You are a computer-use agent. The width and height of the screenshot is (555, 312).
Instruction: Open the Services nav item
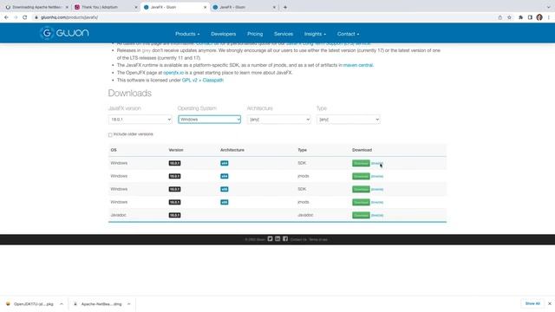(x=284, y=34)
